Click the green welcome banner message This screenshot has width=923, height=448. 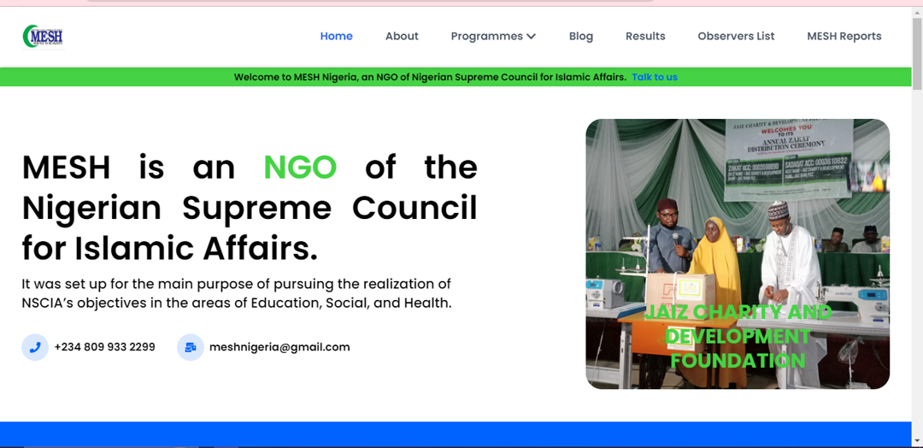(430, 77)
